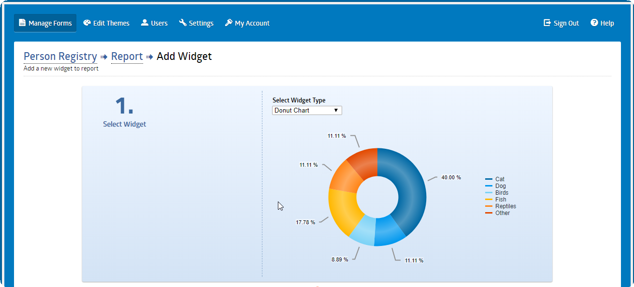
Task: Click the Help question mark icon
Action: point(594,23)
